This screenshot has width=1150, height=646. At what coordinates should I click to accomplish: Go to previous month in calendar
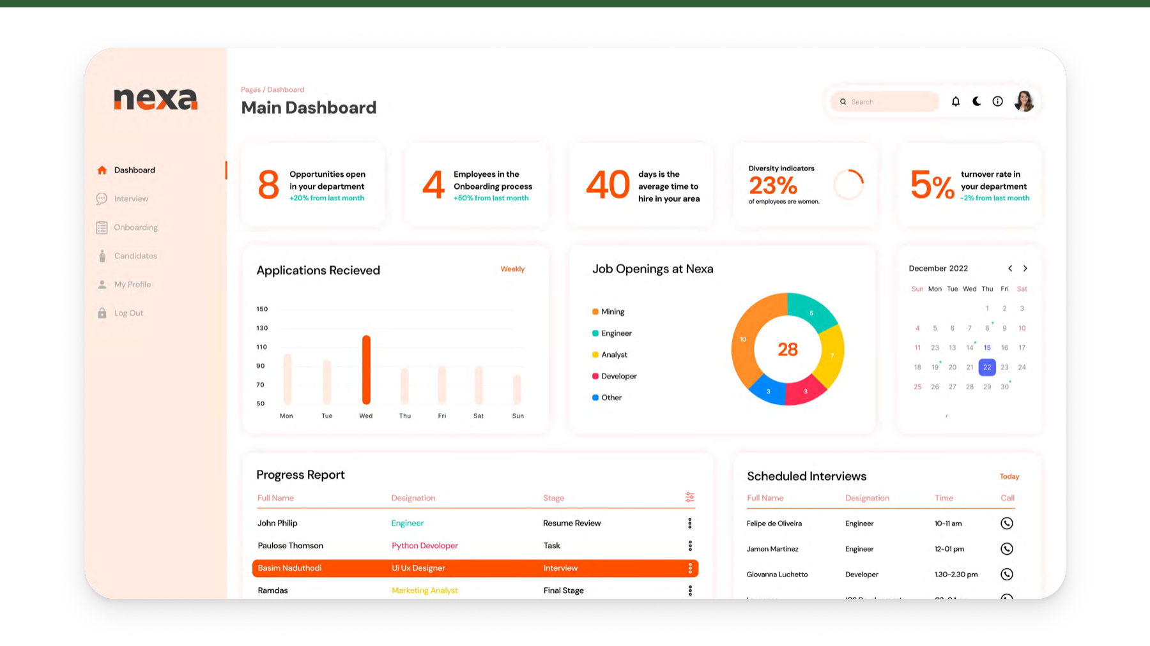click(x=1010, y=269)
